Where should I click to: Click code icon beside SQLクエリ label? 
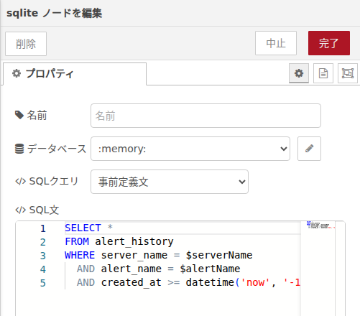click(x=20, y=182)
